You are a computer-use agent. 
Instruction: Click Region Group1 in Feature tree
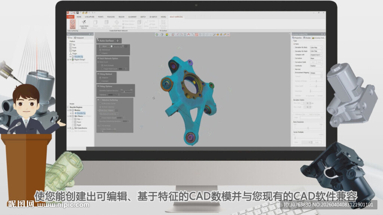80,59
